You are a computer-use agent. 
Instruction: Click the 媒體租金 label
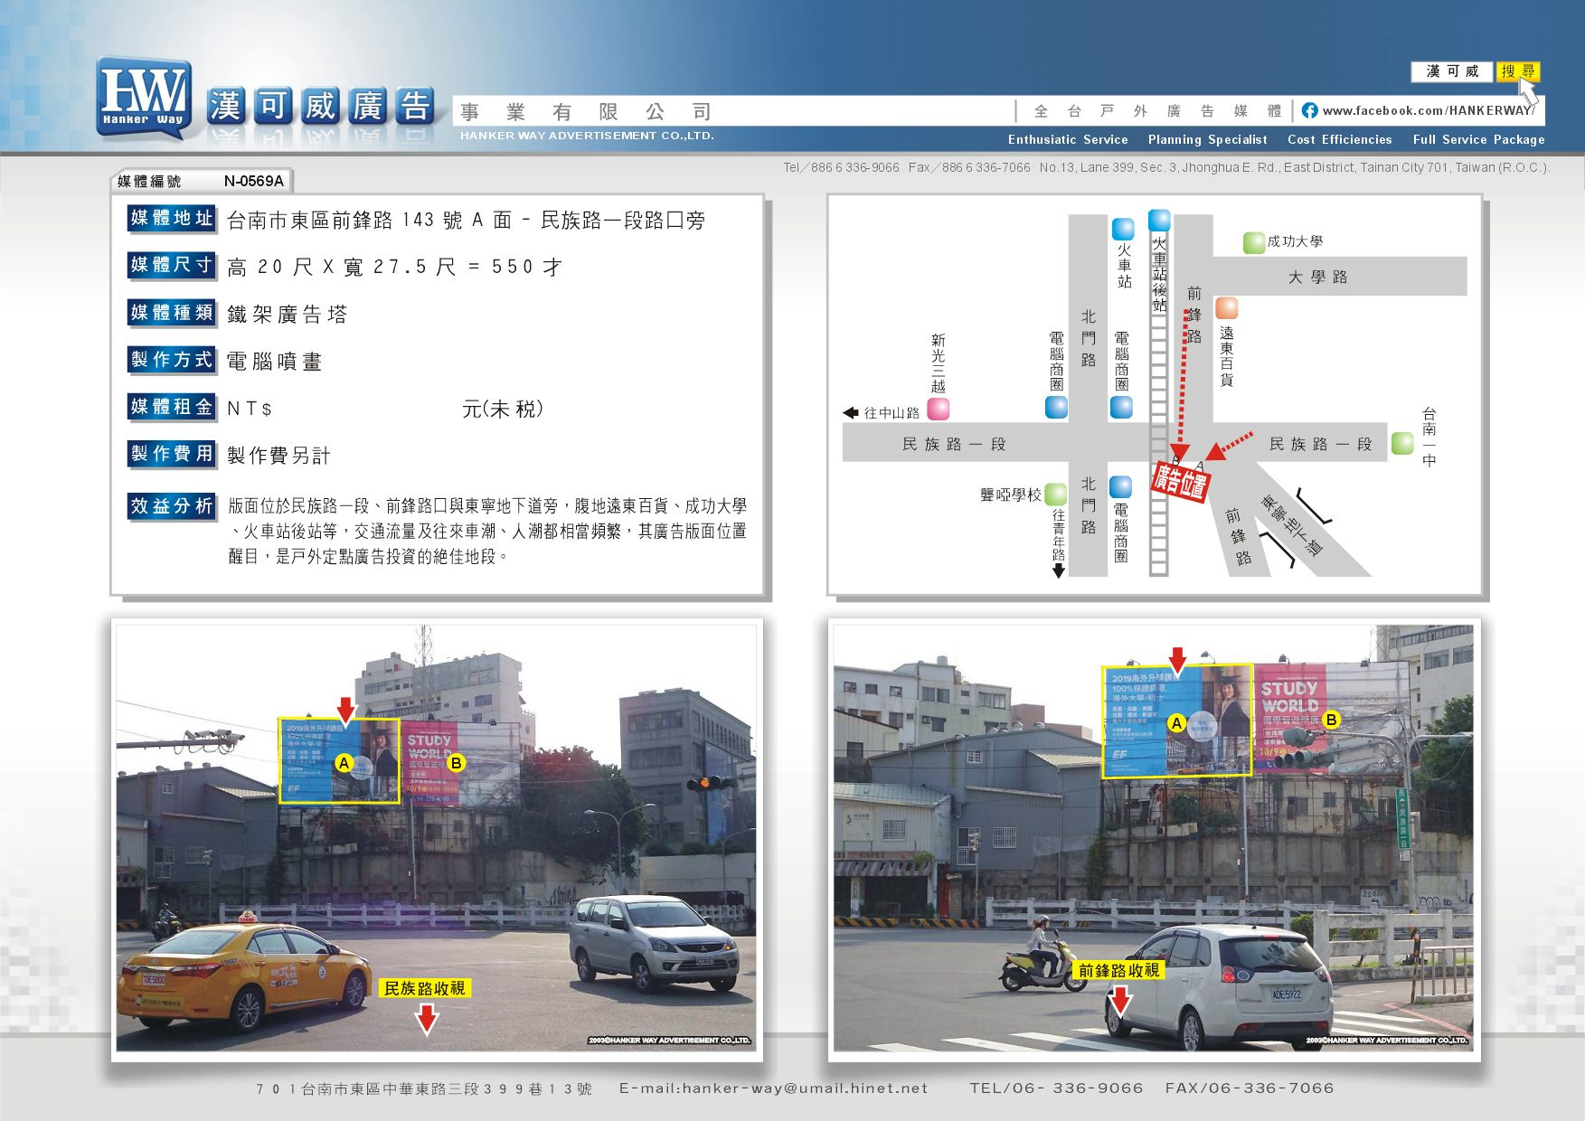click(172, 407)
